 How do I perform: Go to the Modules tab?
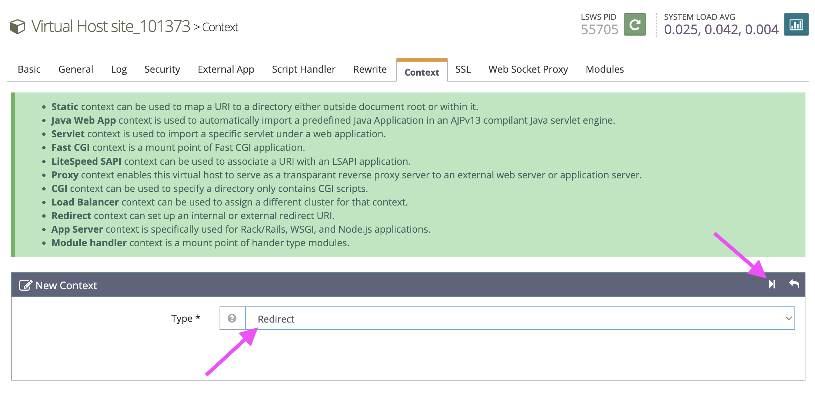605,69
